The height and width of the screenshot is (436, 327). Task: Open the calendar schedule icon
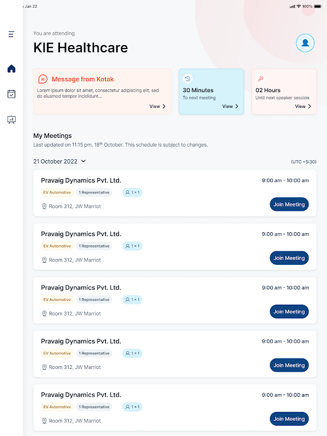point(11,94)
